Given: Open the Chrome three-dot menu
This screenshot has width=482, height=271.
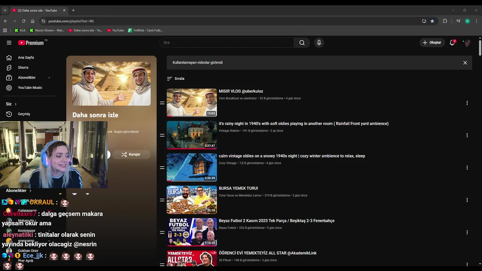Looking at the screenshot, I should tap(476, 21).
